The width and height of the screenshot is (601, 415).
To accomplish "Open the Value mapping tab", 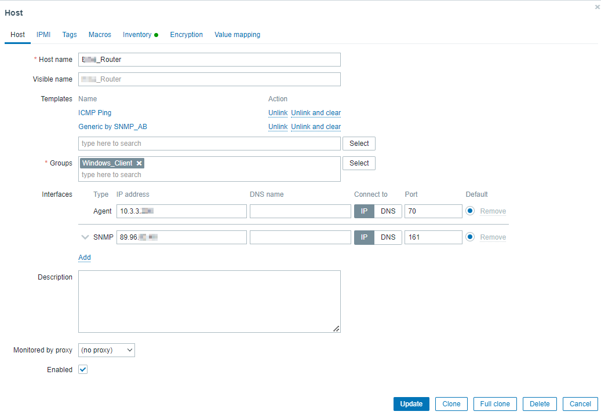I will 237,35.
